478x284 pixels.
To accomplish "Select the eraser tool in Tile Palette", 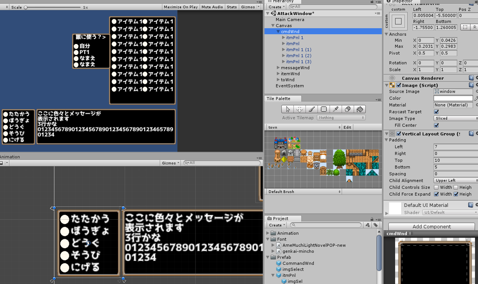I will coord(347,109).
